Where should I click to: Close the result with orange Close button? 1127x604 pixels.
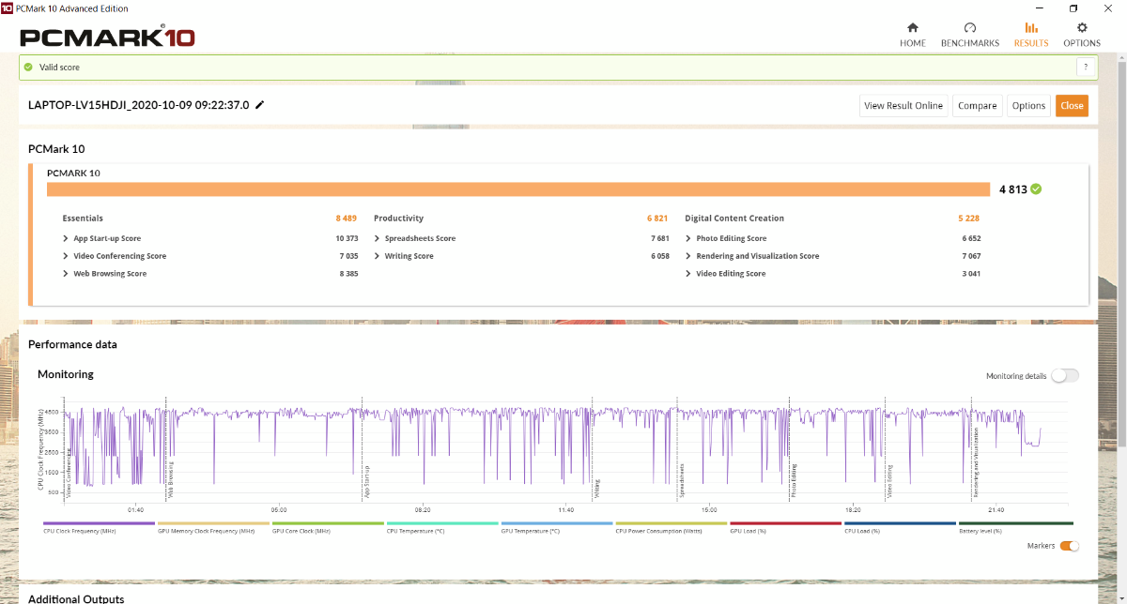[x=1072, y=106]
